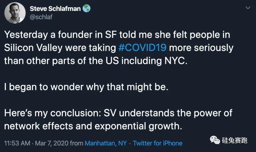Click the Mar 7, 2020 date

pyautogui.click(x=51, y=143)
